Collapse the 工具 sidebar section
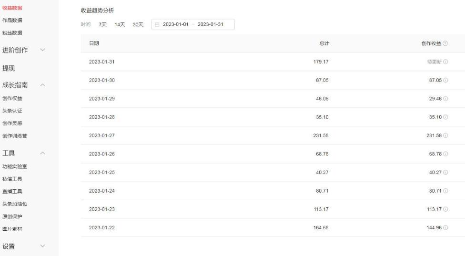Image resolution: width=465 pixels, height=256 pixels. click(42, 153)
